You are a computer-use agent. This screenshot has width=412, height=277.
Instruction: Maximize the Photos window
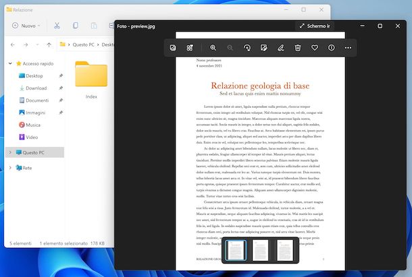click(380, 26)
